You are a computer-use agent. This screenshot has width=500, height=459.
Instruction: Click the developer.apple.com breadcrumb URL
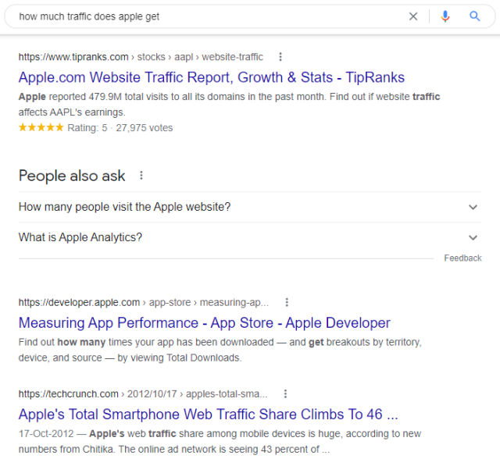pyautogui.click(x=144, y=302)
